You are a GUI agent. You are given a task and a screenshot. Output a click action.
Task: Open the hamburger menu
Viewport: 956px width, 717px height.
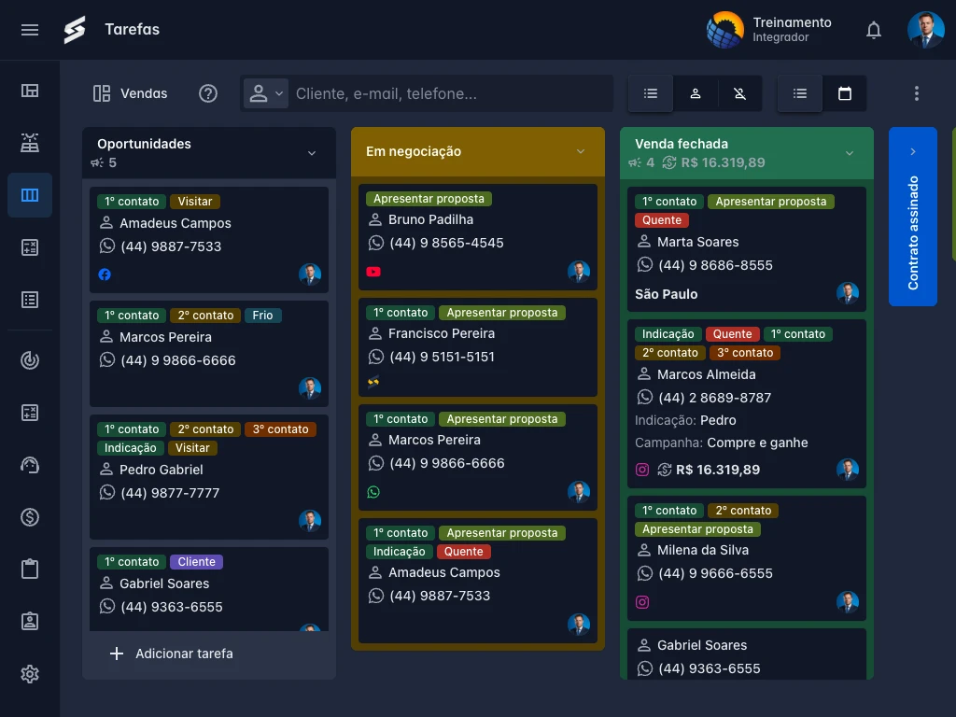pos(29,30)
